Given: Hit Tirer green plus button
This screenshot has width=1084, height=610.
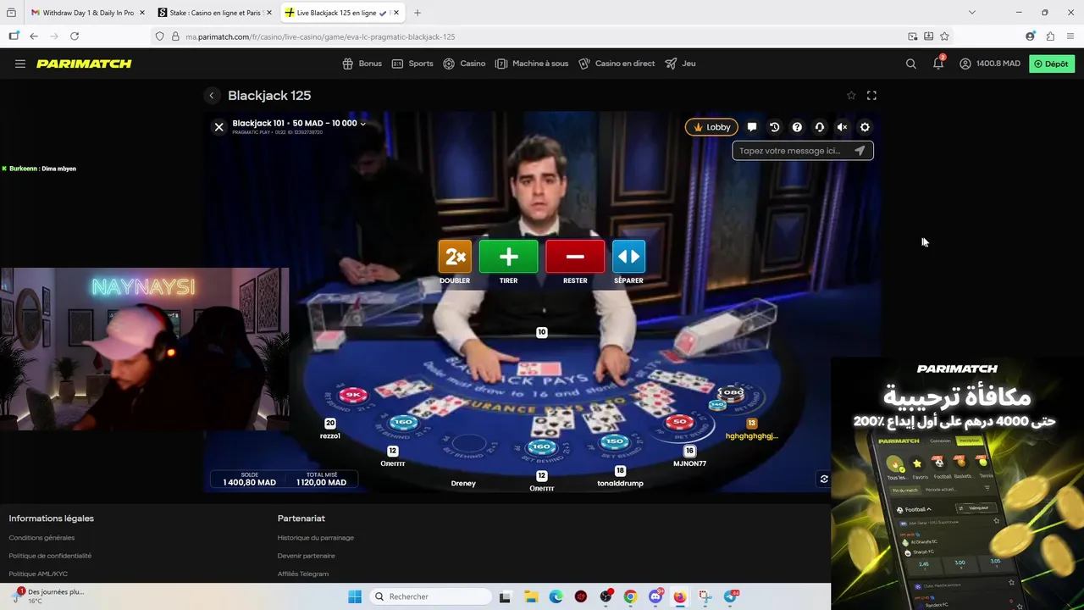Looking at the screenshot, I should pyautogui.click(x=508, y=257).
